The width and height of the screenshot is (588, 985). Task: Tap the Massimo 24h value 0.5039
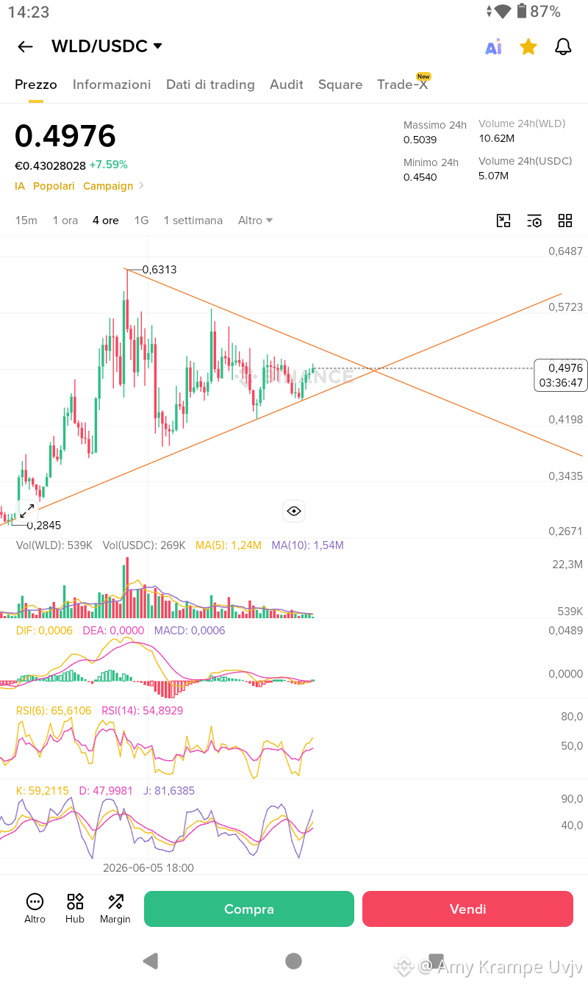point(420,140)
